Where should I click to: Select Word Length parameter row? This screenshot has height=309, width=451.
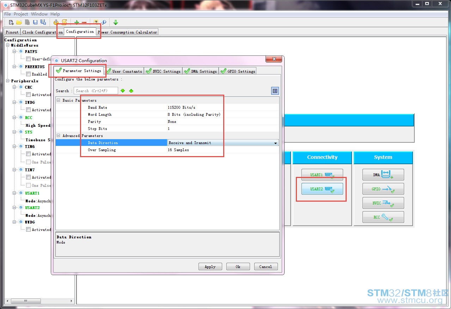[x=167, y=114]
